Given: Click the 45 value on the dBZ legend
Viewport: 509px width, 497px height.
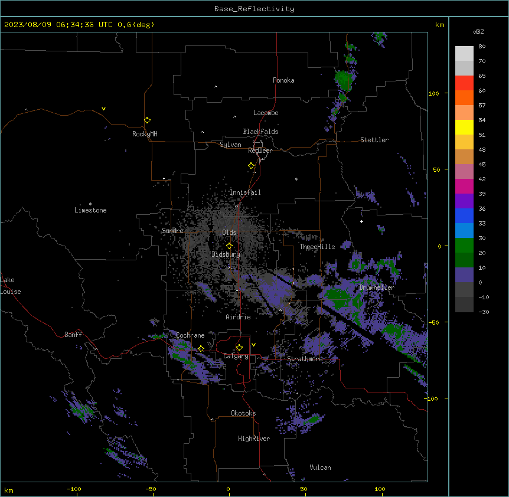Looking at the screenshot, I should click(482, 164).
